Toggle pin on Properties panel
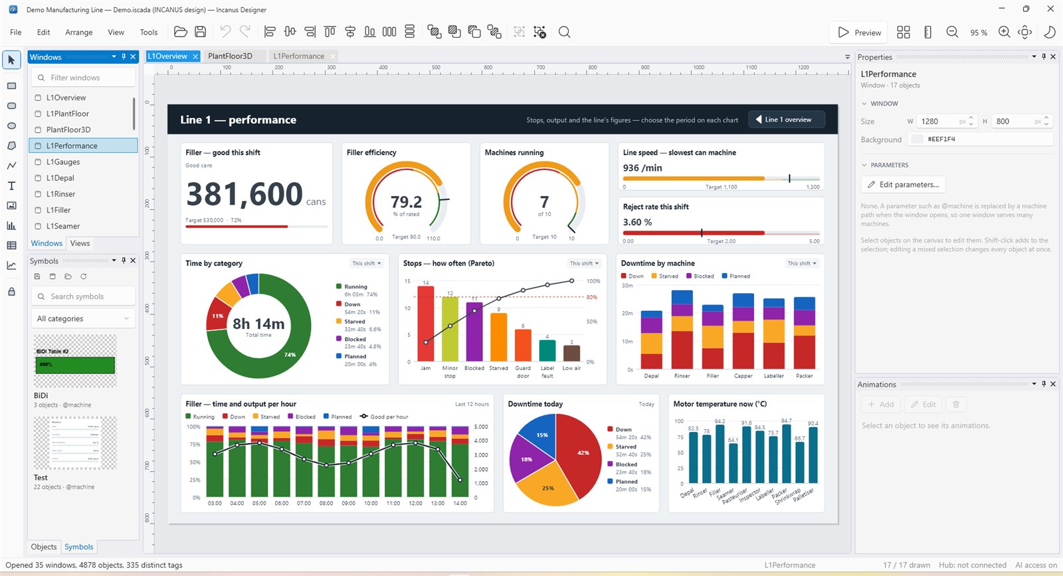Viewport: 1063px width, 576px height. (1044, 57)
